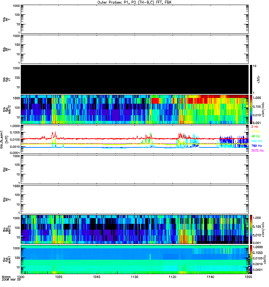
Task: Click "<|mV/m|>" unit label beside thb edc12 color bar
Action: pos(263,109)
